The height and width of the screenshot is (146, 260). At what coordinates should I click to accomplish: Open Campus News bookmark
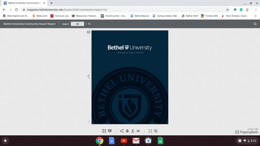point(165,16)
